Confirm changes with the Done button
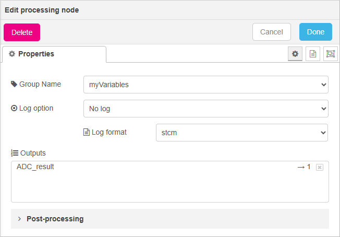 tap(315, 32)
